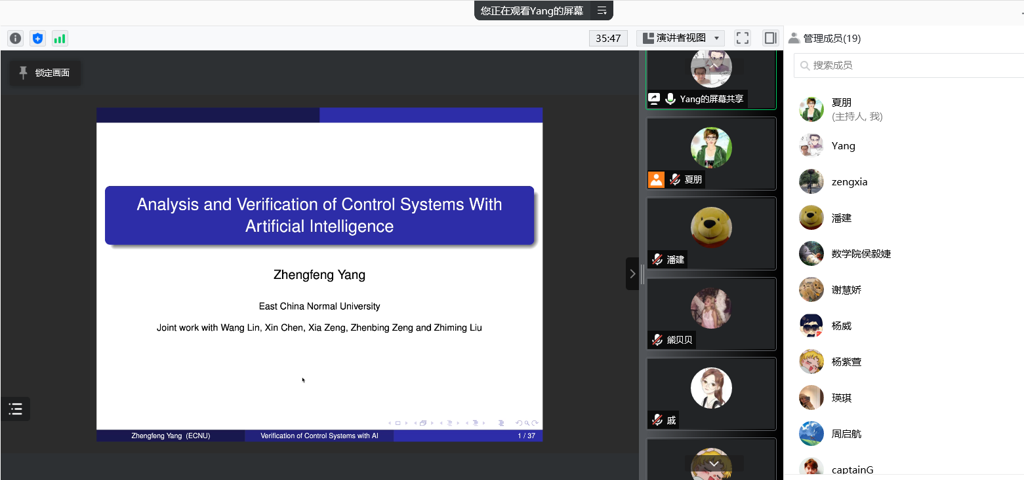The height and width of the screenshot is (480, 1024).
Task: Click the panel resize divider handle
Action: pos(642,274)
